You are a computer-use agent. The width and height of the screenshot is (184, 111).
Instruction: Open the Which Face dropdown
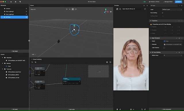(173, 55)
